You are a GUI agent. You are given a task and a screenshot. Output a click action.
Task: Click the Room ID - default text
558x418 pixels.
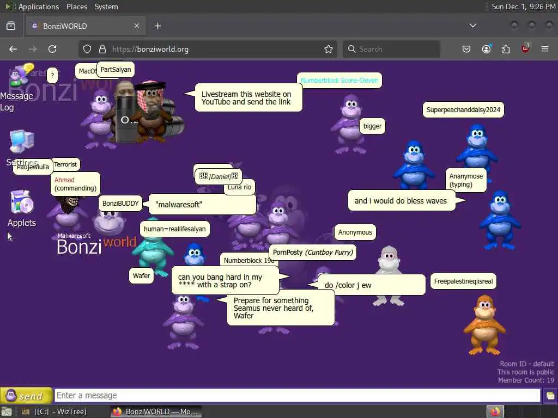tap(527, 364)
